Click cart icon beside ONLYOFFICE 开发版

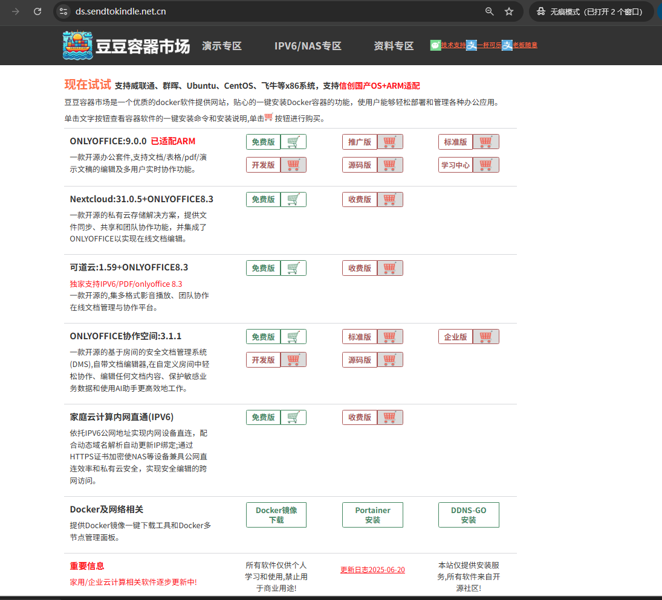(293, 165)
